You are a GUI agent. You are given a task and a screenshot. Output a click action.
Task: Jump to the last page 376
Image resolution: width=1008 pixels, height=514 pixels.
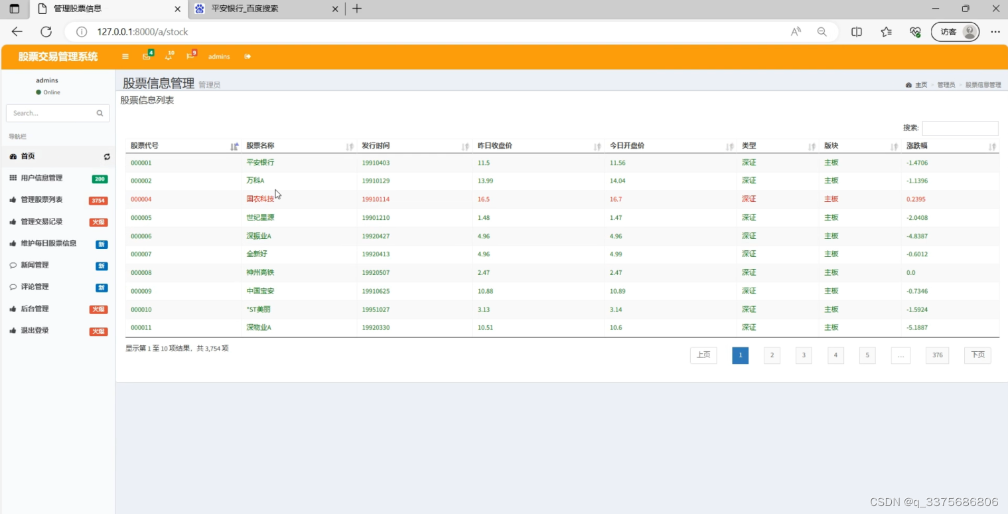click(937, 355)
